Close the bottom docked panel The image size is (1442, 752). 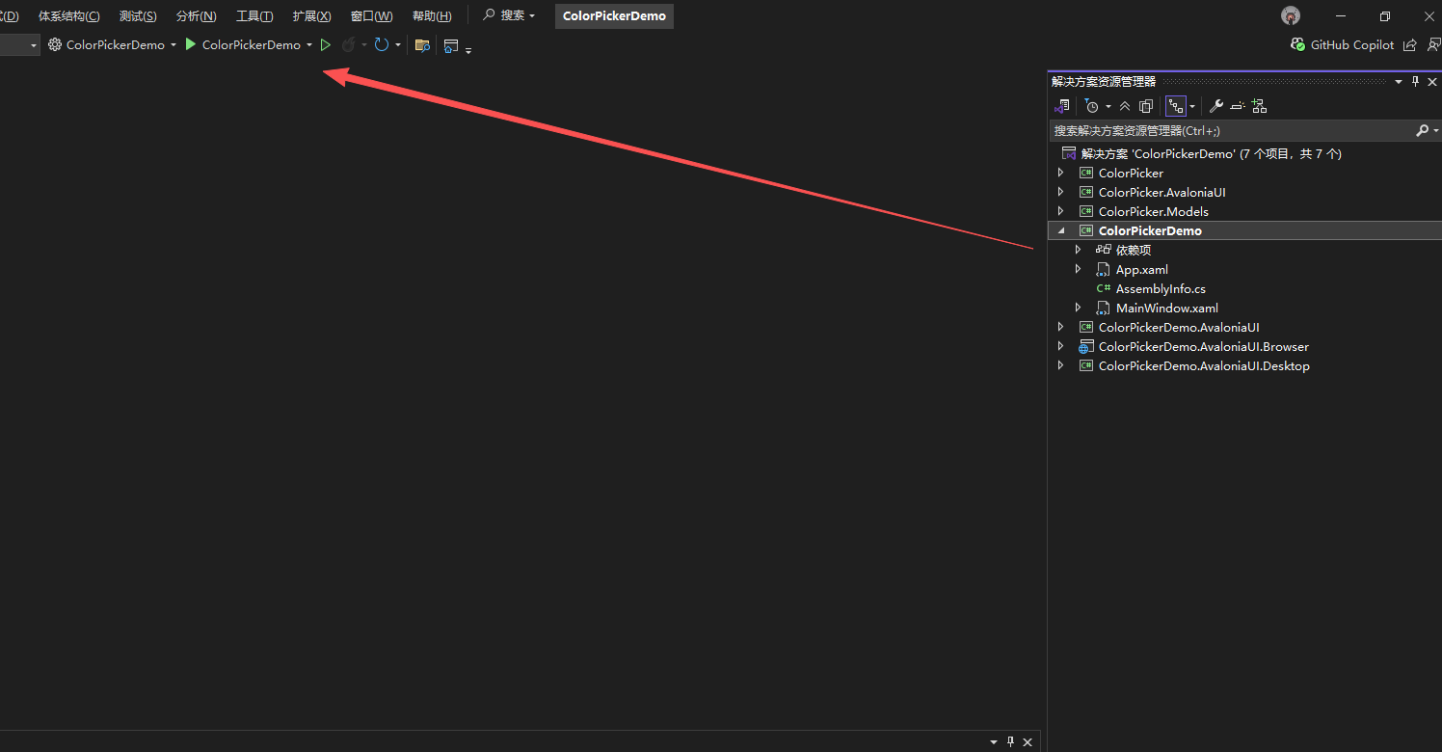coord(1028,741)
